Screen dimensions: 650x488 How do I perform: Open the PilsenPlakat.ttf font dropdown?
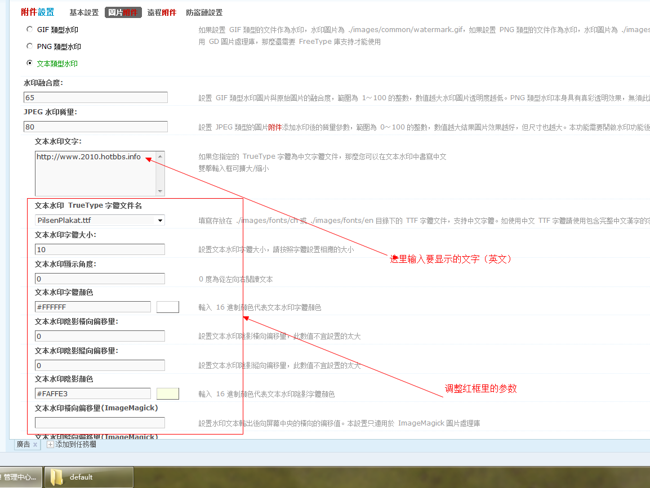tap(100, 221)
